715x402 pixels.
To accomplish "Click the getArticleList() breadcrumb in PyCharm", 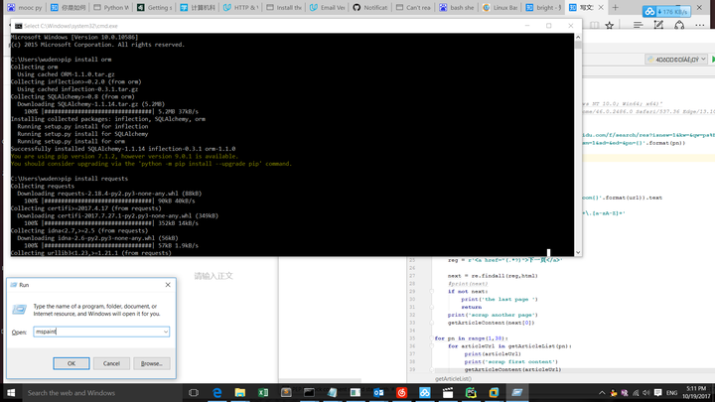I will point(453,379).
